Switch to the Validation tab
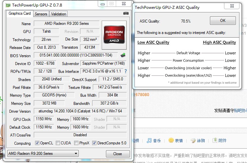 (x=59, y=14)
